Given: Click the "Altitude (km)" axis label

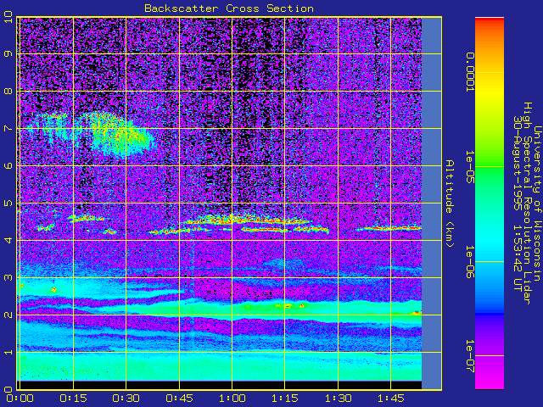Looking at the screenshot, I should tap(449, 203).
